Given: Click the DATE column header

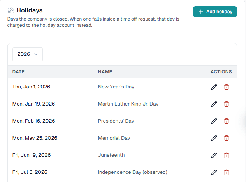Looking at the screenshot, I should click(18, 72).
